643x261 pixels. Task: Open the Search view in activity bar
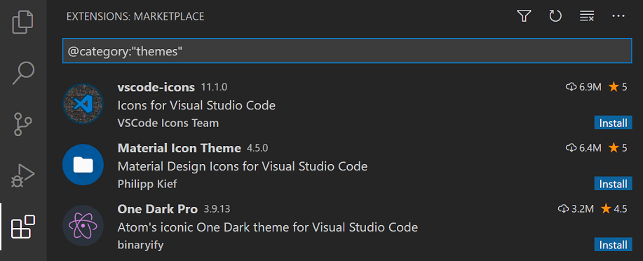point(22,73)
